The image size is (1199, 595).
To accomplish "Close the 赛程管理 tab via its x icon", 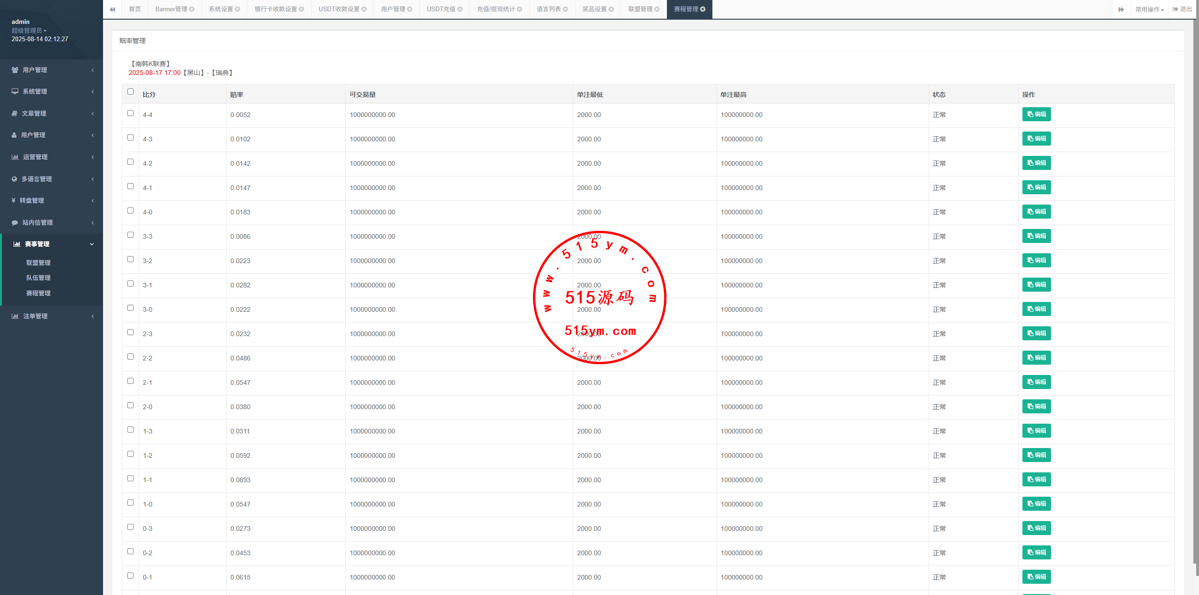I will [x=703, y=9].
